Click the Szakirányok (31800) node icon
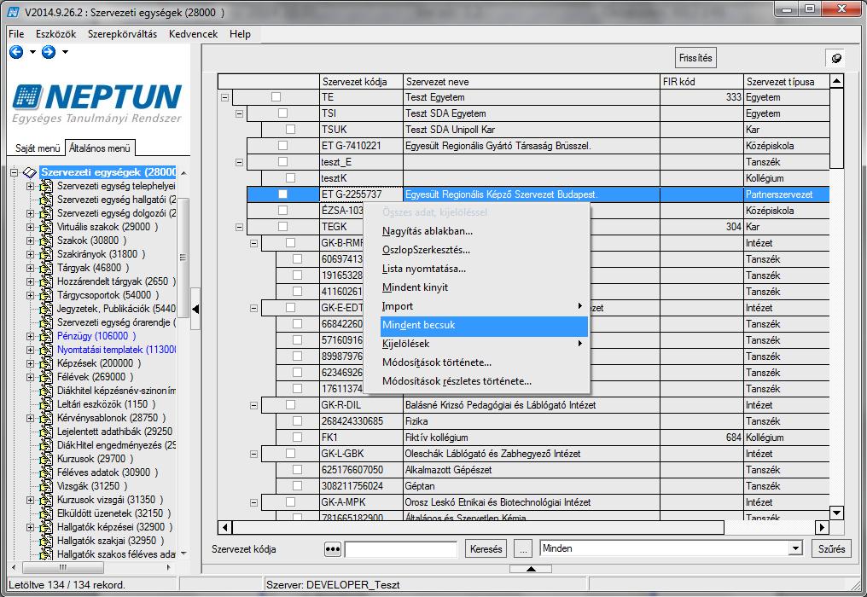The image size is (867, 597). 46,254
